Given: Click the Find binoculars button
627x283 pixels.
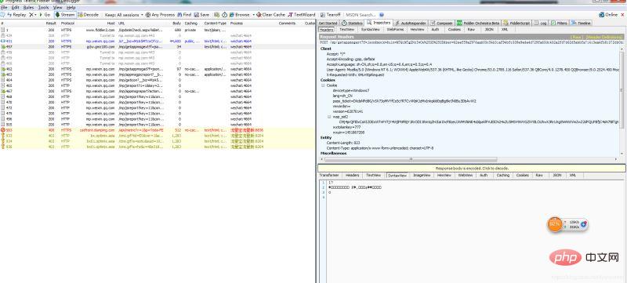Looking at the screenshot, I should (185, 15).
